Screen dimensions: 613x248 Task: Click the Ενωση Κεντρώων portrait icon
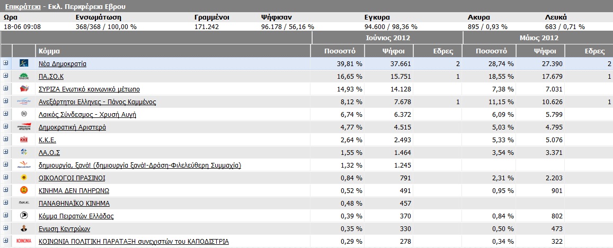tap(23, 228)
